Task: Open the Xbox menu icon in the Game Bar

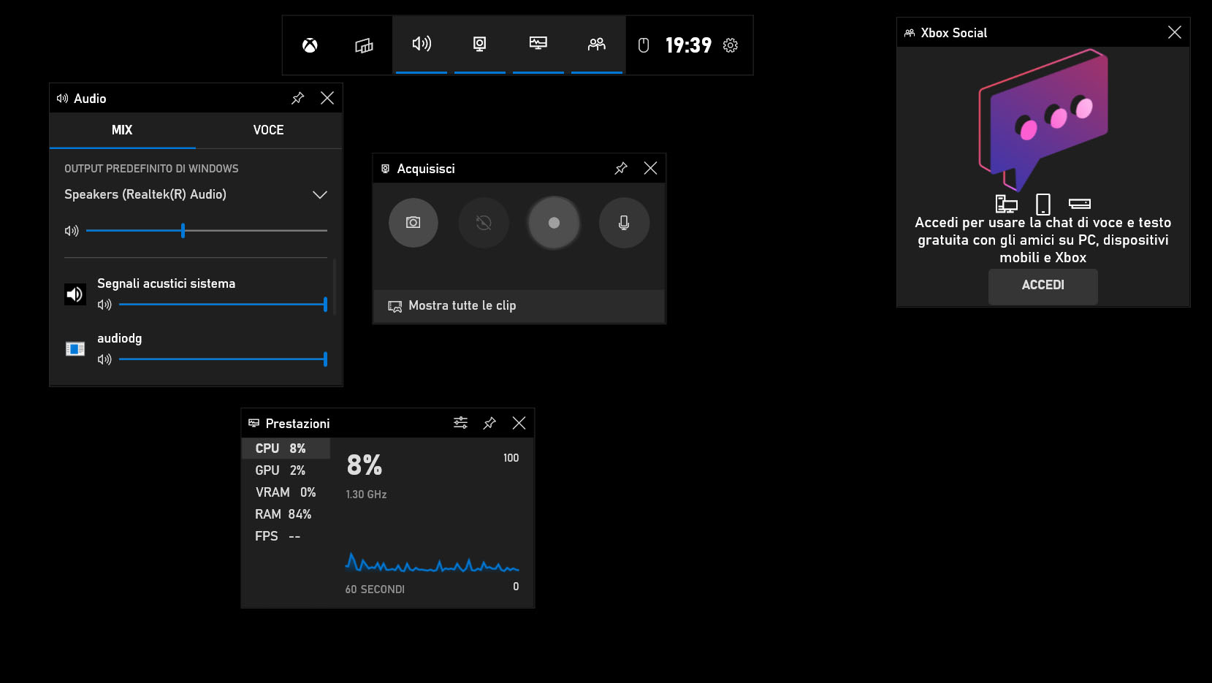Action: [x=310, y=45]
